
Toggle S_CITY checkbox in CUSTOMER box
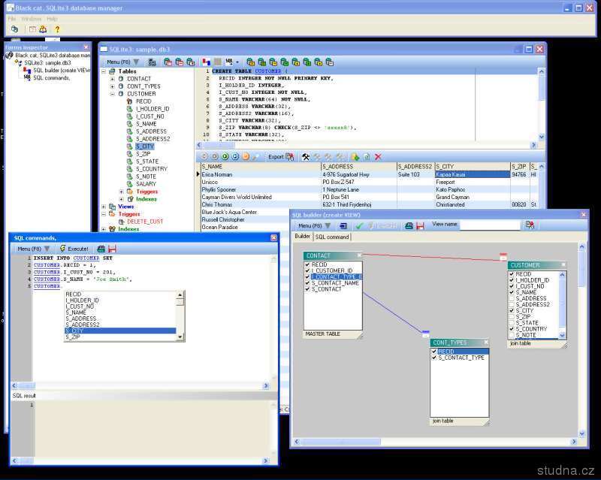(x=512, y=310)
